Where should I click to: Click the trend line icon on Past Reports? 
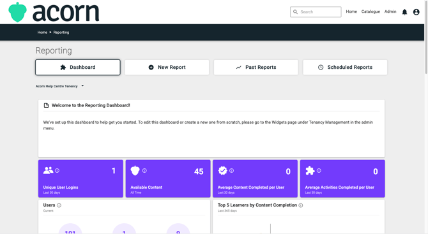pos(238,68)
